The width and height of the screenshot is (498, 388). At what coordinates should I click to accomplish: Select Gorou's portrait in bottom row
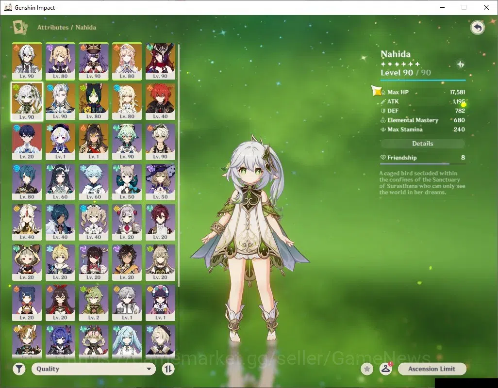point(27,341)
